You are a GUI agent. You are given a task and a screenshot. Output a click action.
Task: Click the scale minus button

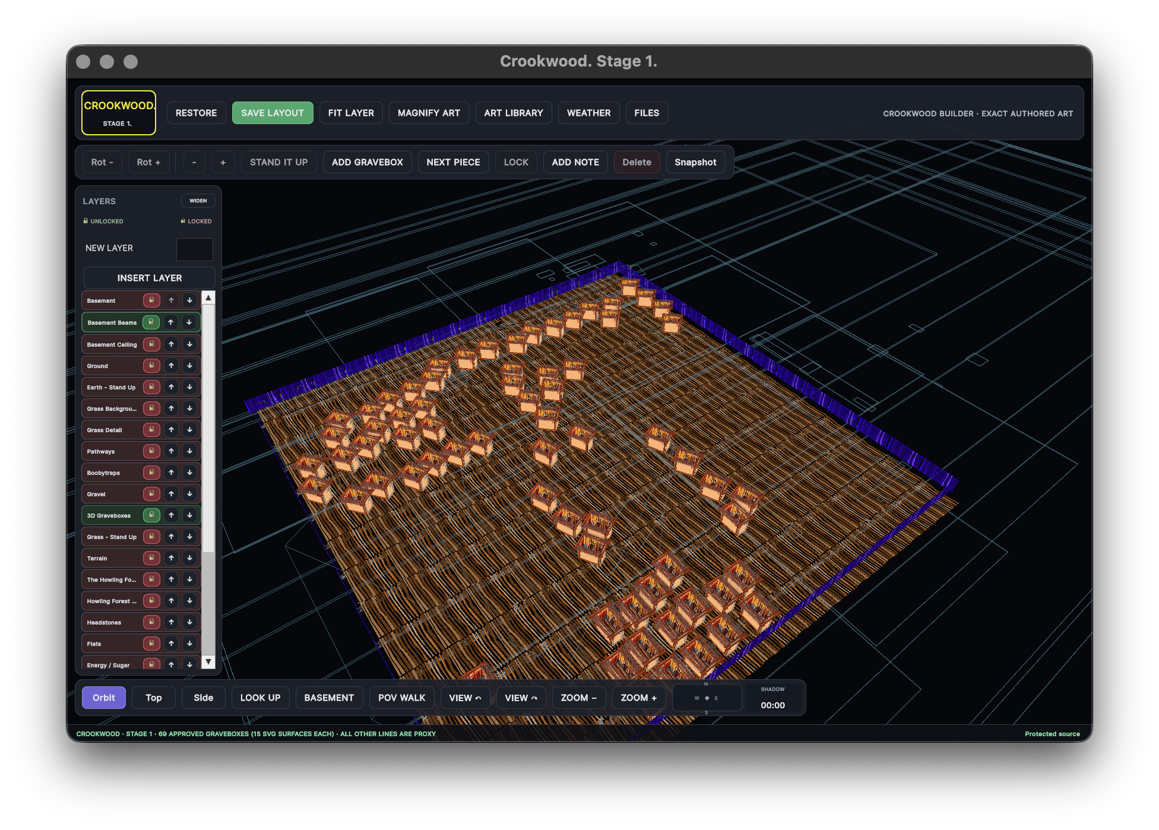tap(194, 162)
